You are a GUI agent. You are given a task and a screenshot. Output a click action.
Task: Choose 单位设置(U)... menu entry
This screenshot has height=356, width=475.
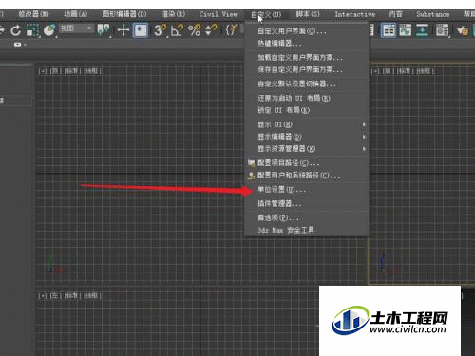tap(282, 190)
